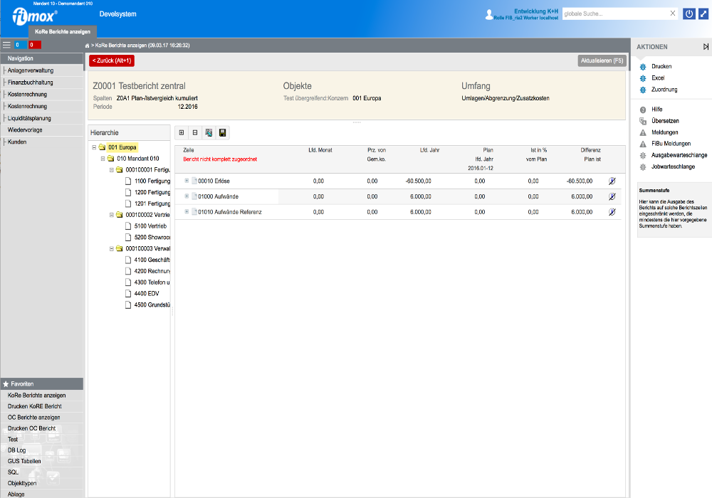The width and height of the screenshot is (712, 498).
Task: Open Übersetzen in the actions panel
Action: 665,121
